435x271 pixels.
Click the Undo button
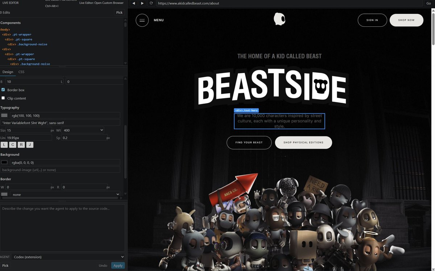click(103, 266)
